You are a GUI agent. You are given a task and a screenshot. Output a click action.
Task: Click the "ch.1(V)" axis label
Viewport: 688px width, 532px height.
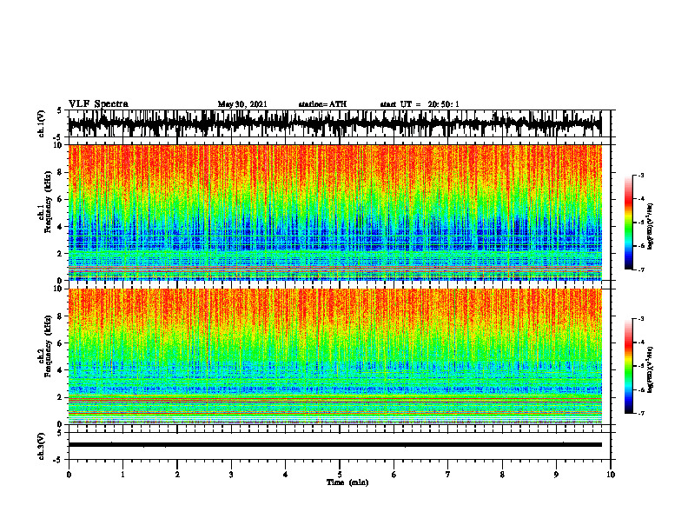click(x=42, y=123)
